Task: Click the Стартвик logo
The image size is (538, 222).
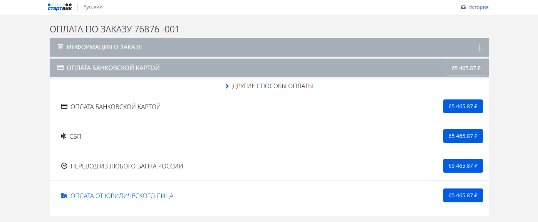Action: coord(60,7)
